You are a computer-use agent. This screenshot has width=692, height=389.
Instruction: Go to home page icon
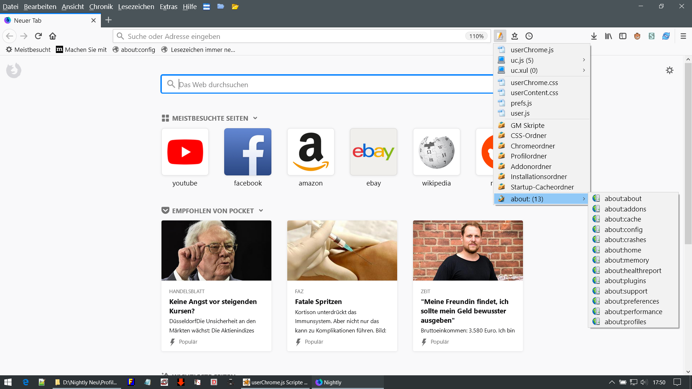53,36
